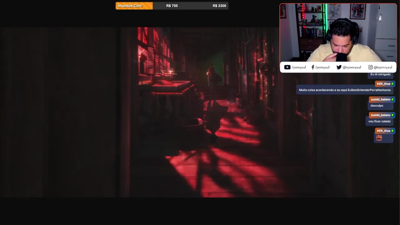Click green badge on zumbi_baiano 'desculpe' message
This screenshot has height=225, width=400.
tap(392, 99)
